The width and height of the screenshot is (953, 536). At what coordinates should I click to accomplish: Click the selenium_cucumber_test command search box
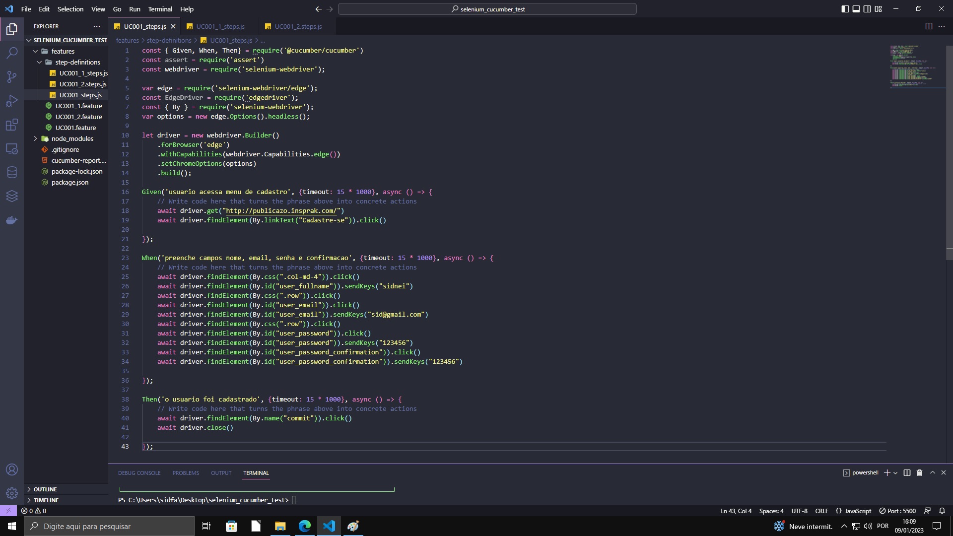[487, 9]
